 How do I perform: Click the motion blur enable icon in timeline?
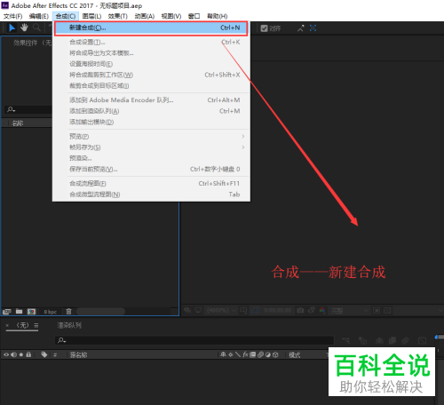(405, 340)
